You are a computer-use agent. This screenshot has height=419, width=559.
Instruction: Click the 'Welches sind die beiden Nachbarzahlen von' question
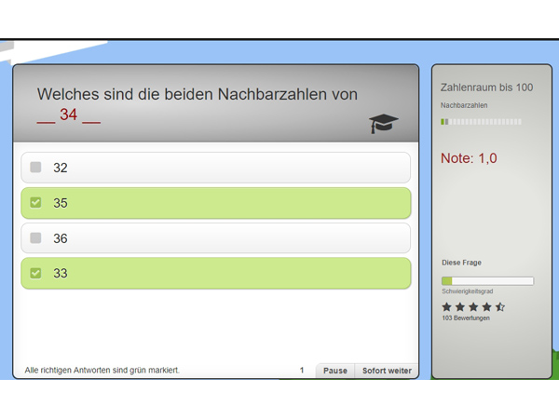click(198, 94)
